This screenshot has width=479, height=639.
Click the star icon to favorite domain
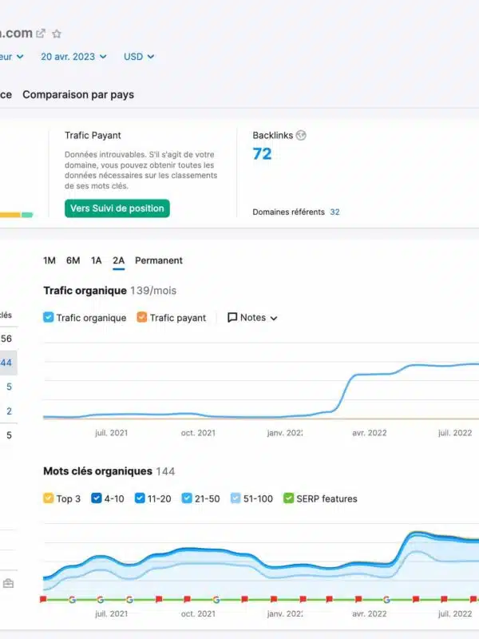coord(57,34)
